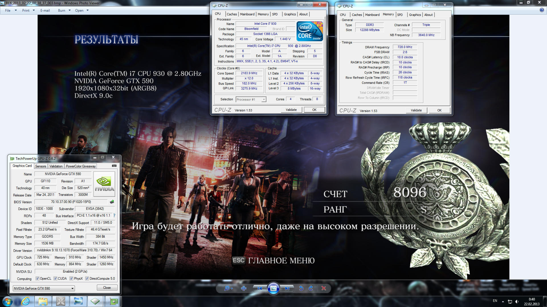Click the Close button in GPU-Z

[x=107, y=288]
